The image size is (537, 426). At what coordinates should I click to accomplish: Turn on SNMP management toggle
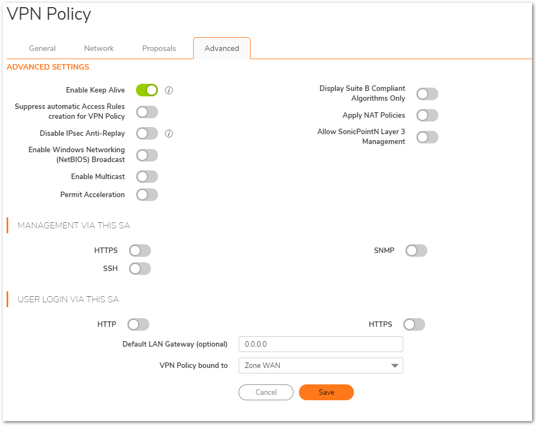tap(416, 251)
